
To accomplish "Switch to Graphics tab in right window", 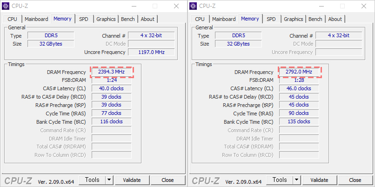I will click(294, 19).
